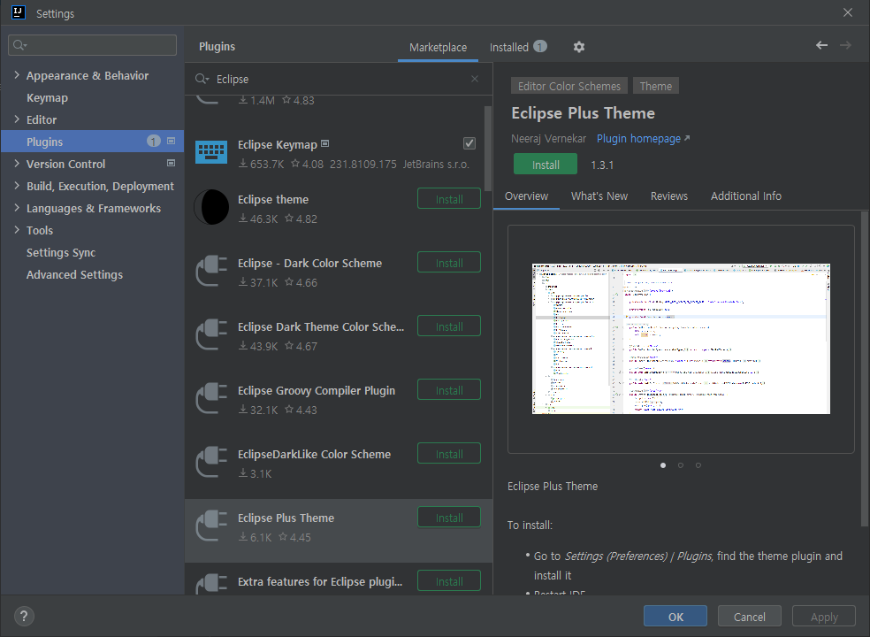Select Advanced Settings in the tree

[74, 275]
